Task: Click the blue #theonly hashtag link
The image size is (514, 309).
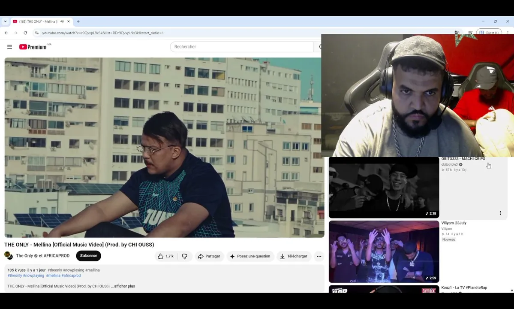Action: coord(15,276)
